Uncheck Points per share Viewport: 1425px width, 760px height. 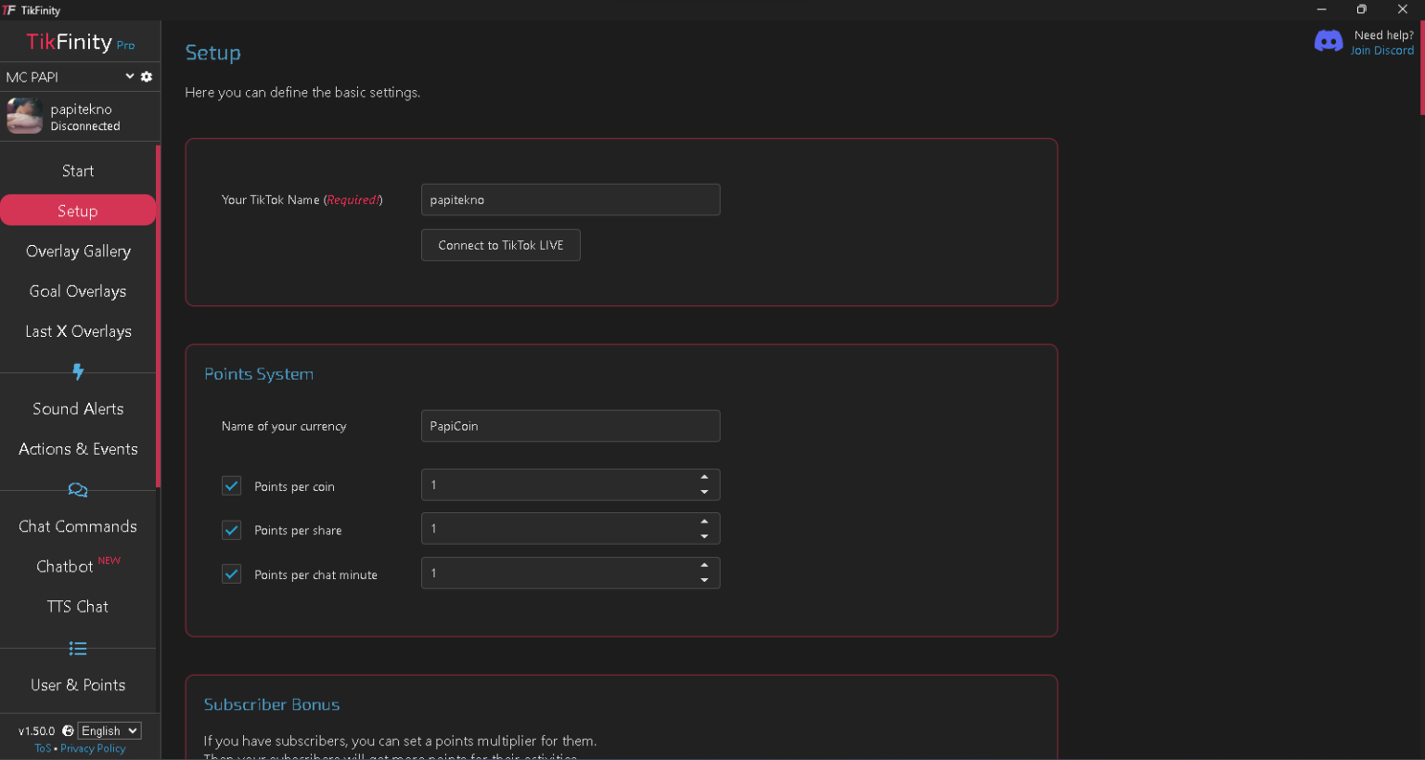click(x=231, y=530)
